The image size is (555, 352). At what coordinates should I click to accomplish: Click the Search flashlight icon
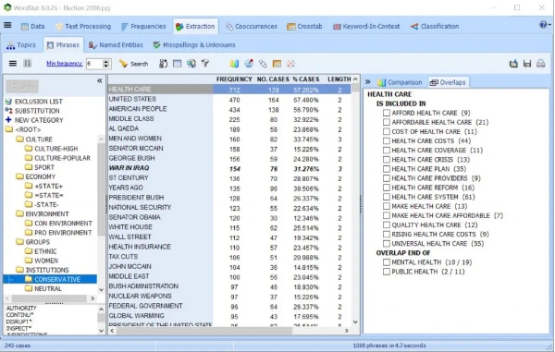point(123,64)
